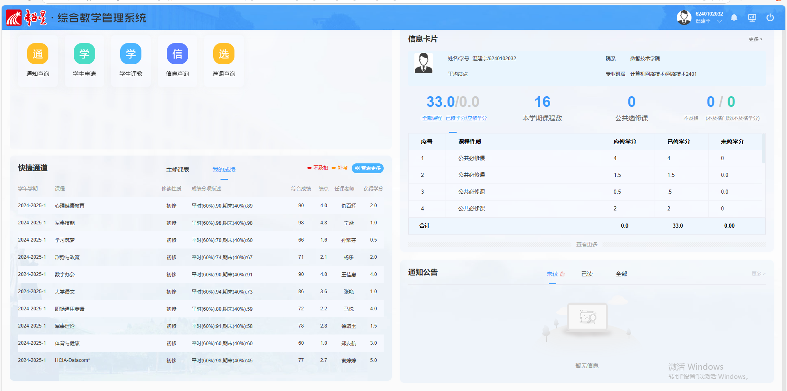This screenshot has height=391, width=787.
Task: Click 查看更多 below the credits table
Action: [587, 244]
